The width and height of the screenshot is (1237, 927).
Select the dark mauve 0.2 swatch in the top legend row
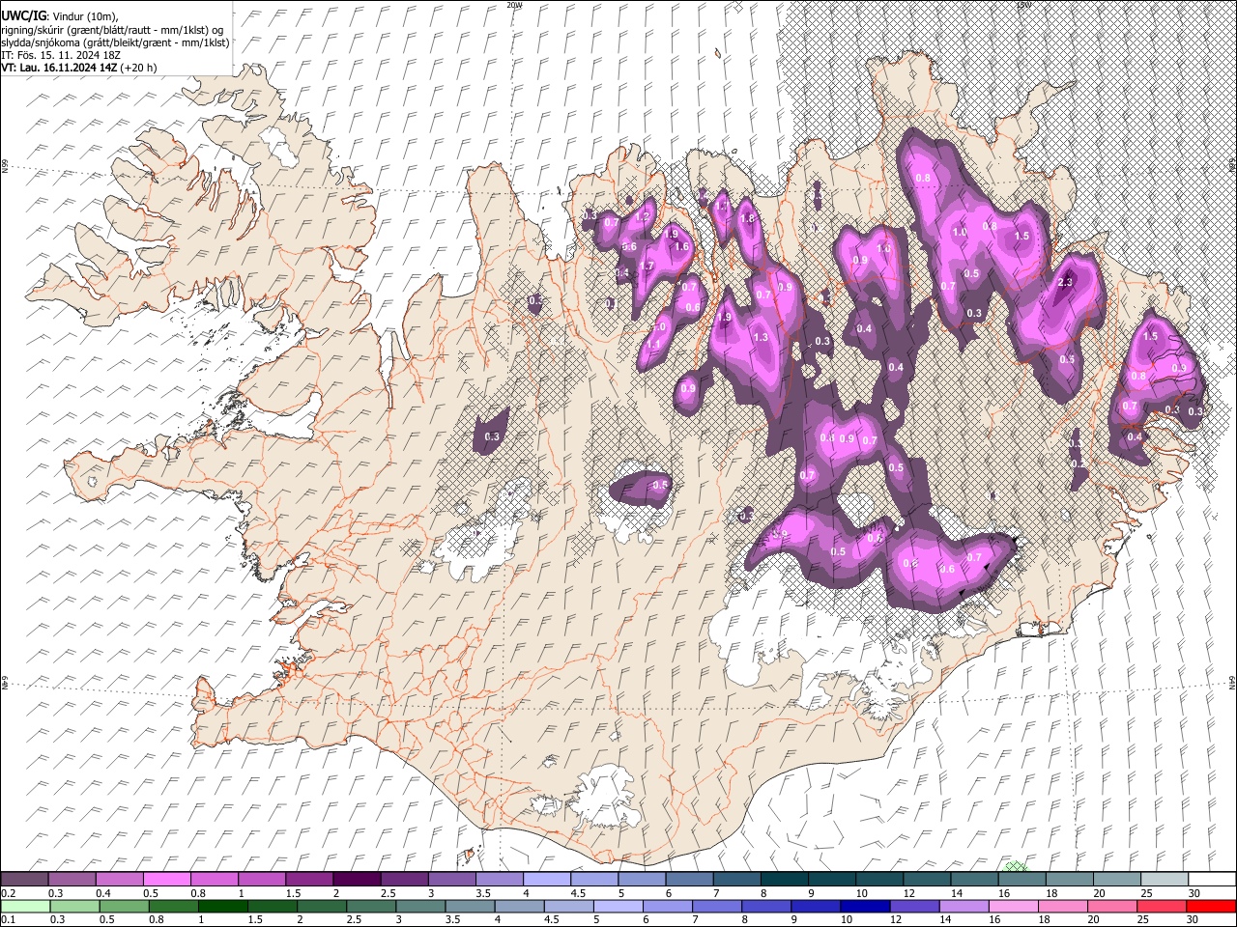(25, 880)
